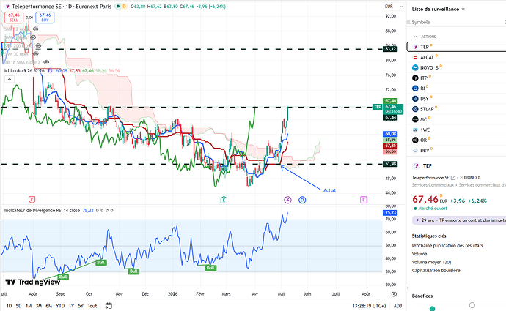This screenshot has width=506, height=311.
Task: Open time axis settings gear icon
Action: click(x=394, y=294)
